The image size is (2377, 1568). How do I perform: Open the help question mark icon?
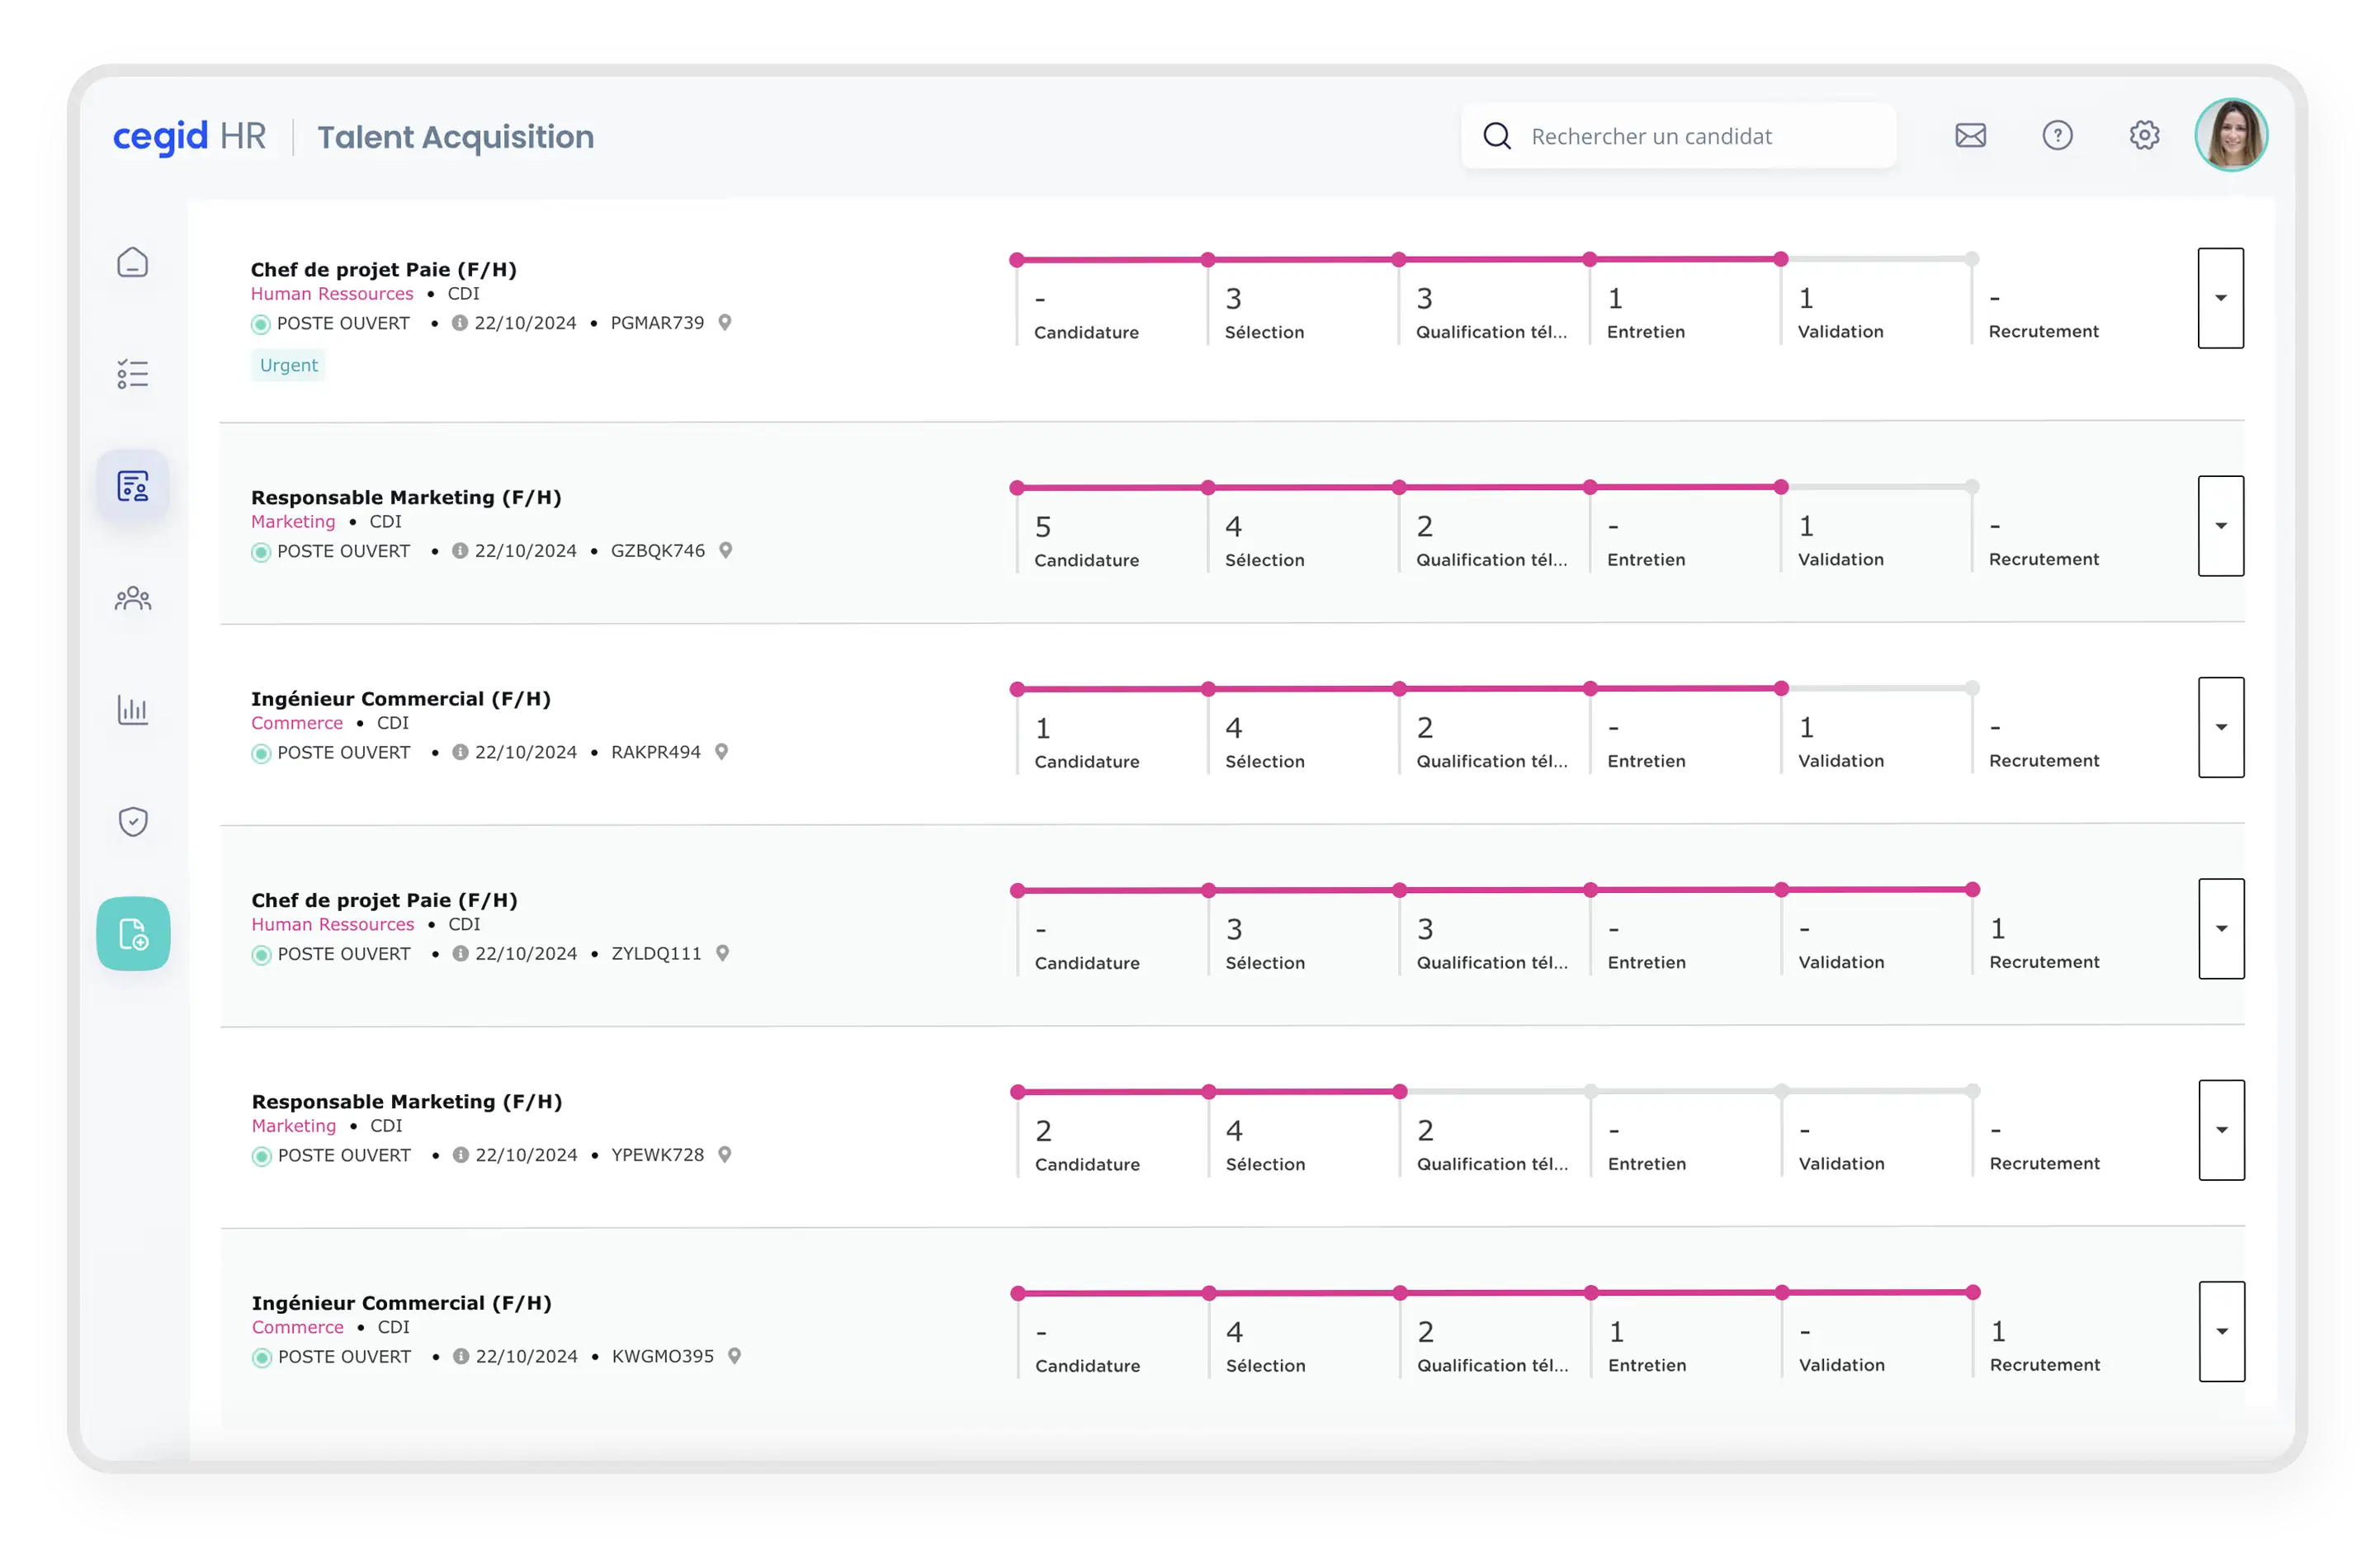[2057, 135]
